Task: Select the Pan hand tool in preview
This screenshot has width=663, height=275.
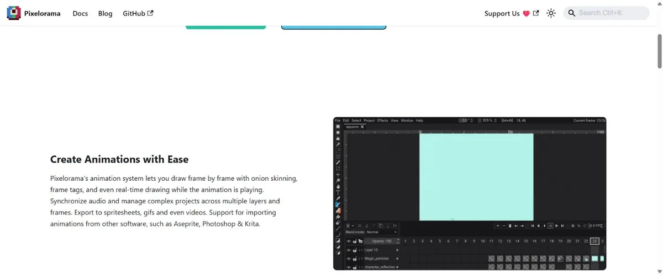Action: (338, 186)
